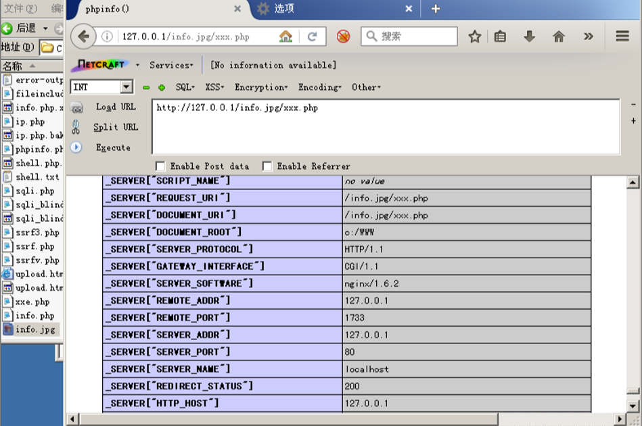Open the Netcraft Services menu
Image resolution: width=642 pixels, height=426 pixels.
(x=170, y=65)
